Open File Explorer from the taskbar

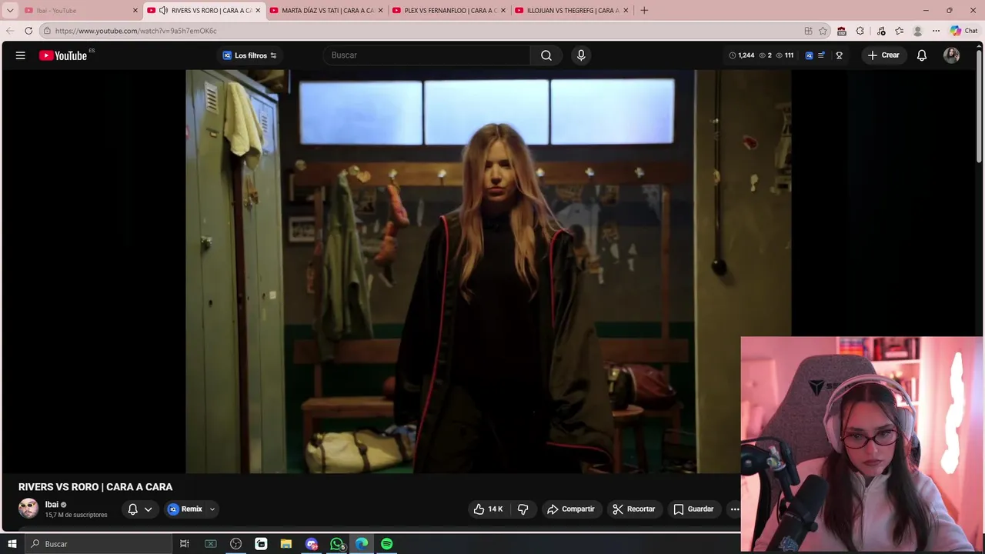[x=286, y=544]
